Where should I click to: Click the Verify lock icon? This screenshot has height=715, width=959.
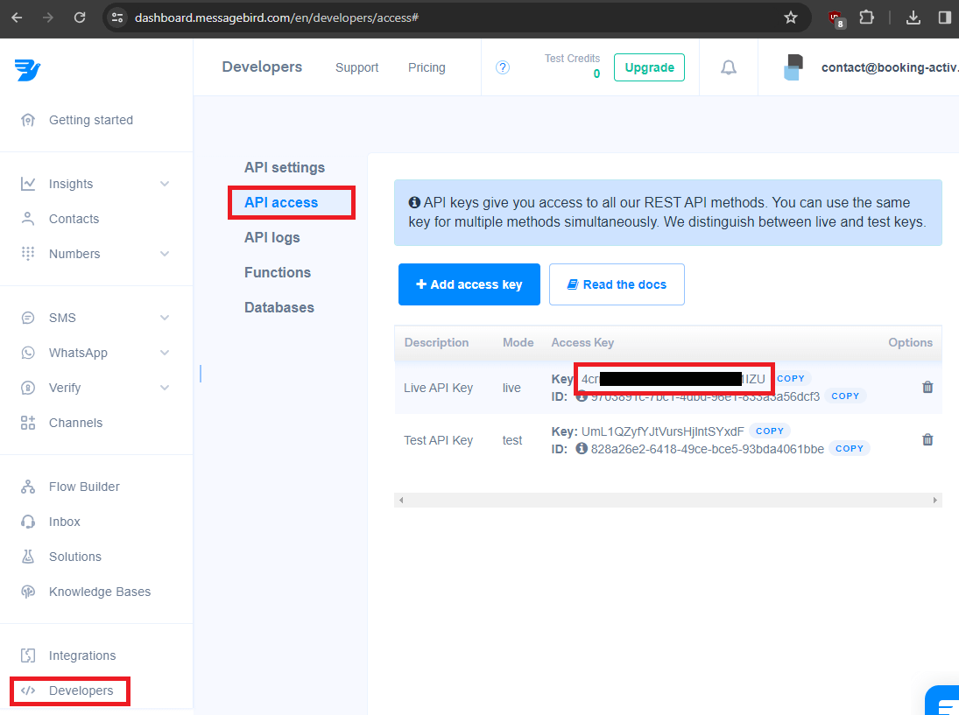click(x=28, y=388)
